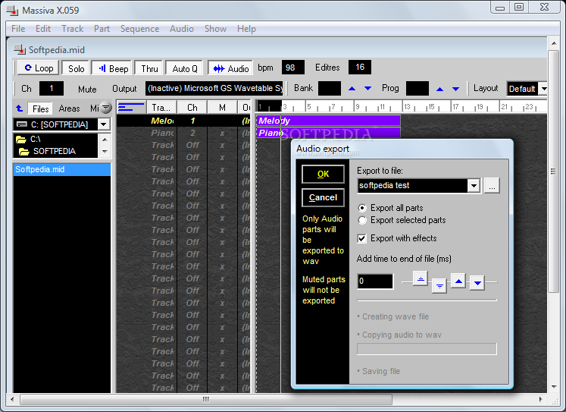This screenshot has width=566, height=412.
Task: Click the up-folder arrow icon
Action: point(20,108)
